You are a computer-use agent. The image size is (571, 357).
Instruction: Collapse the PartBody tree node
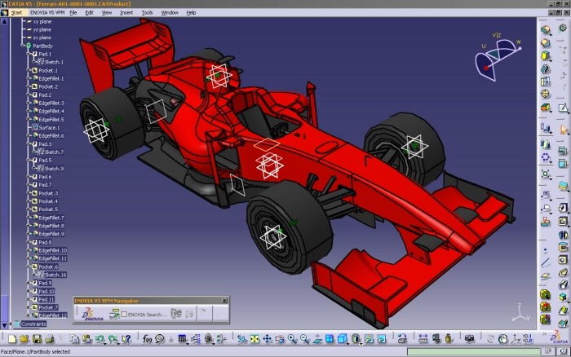(x=22, y=46)
